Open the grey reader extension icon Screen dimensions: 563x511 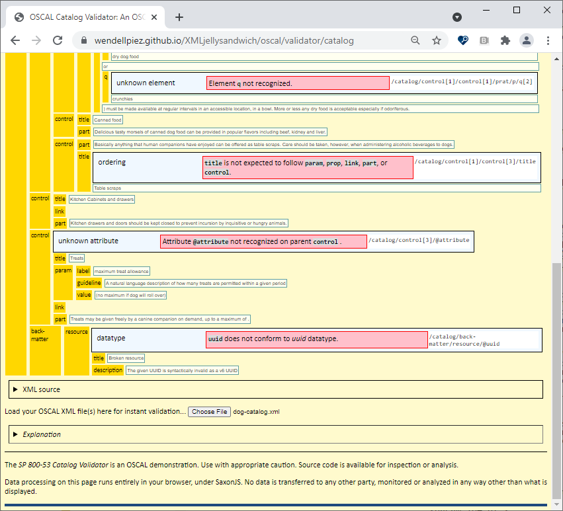[x=484, y=40]
